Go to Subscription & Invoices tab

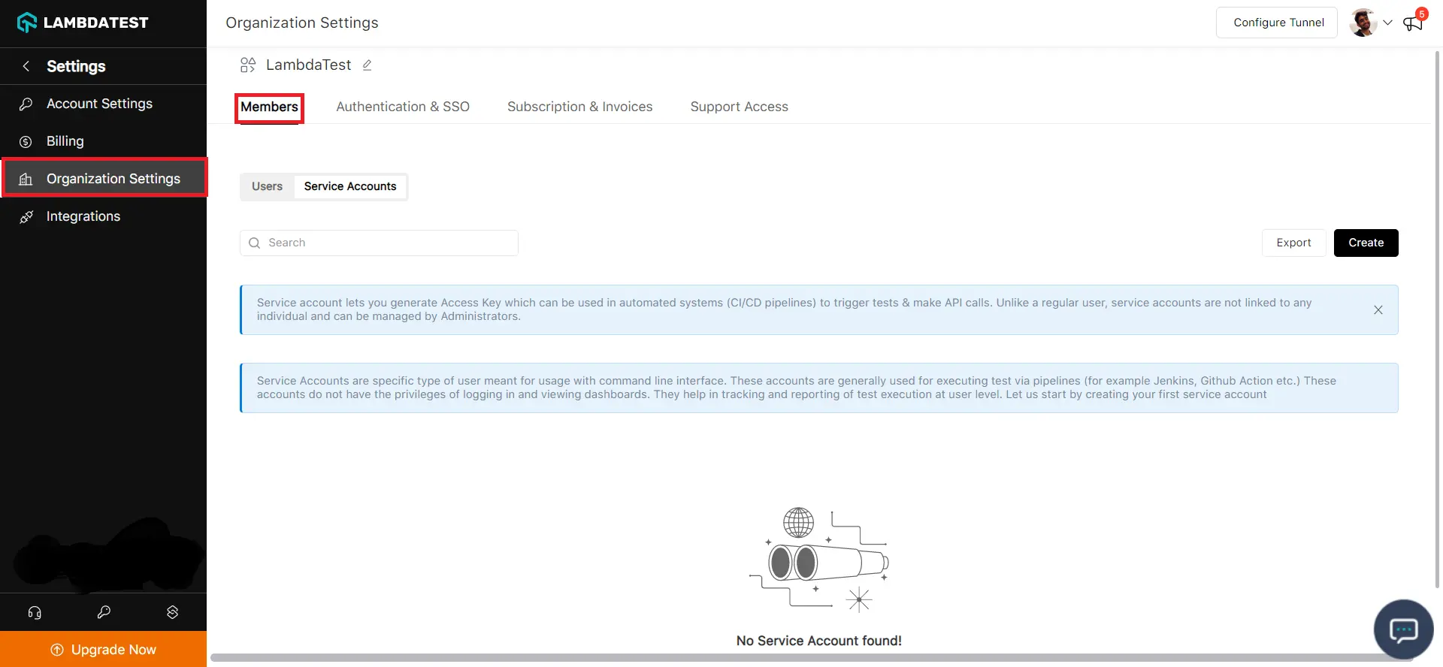[x=579, y=107]
